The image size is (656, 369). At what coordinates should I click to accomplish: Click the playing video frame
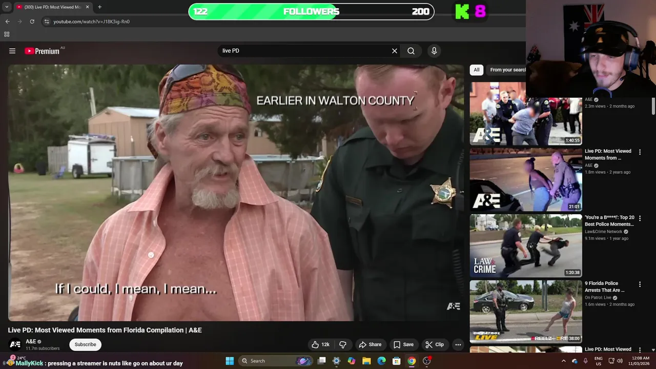[x=236, y=193]
